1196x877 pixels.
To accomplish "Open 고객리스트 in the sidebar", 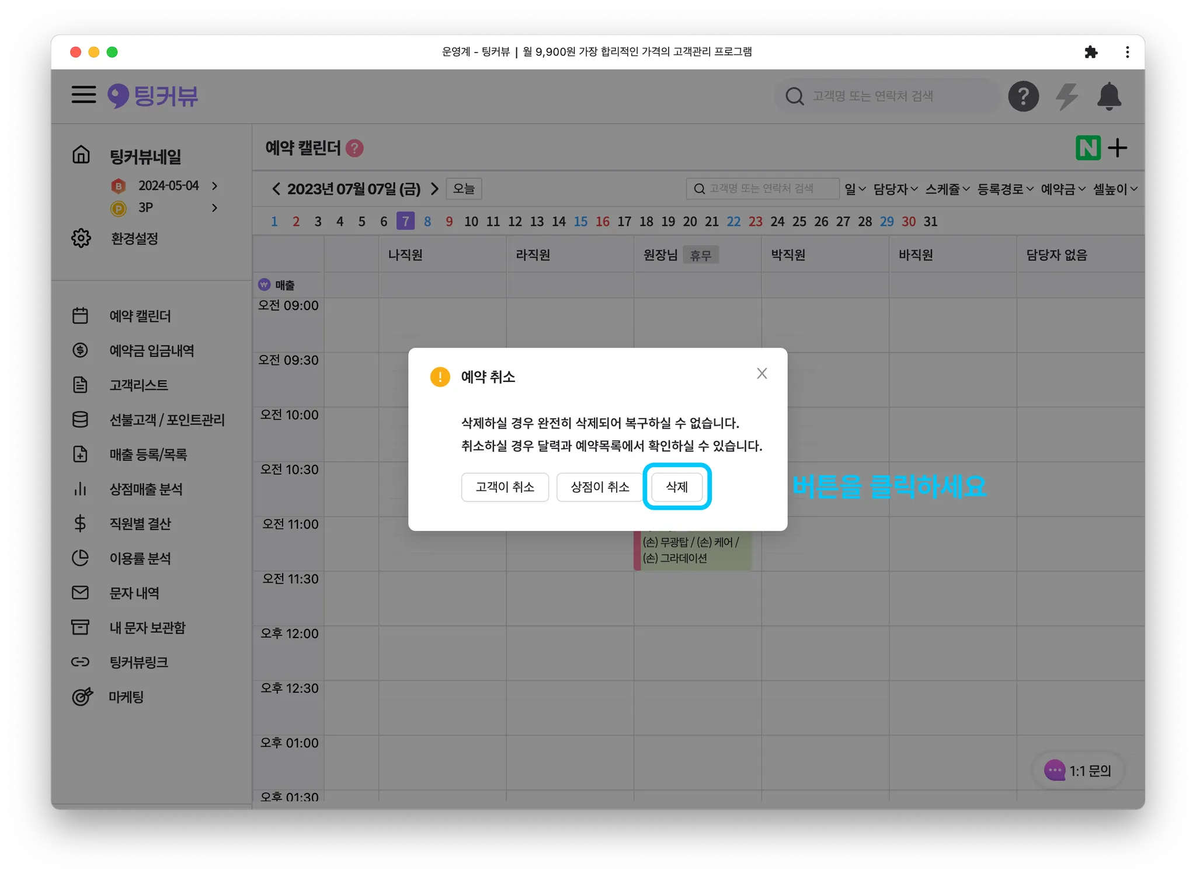I will click(139, 385).
